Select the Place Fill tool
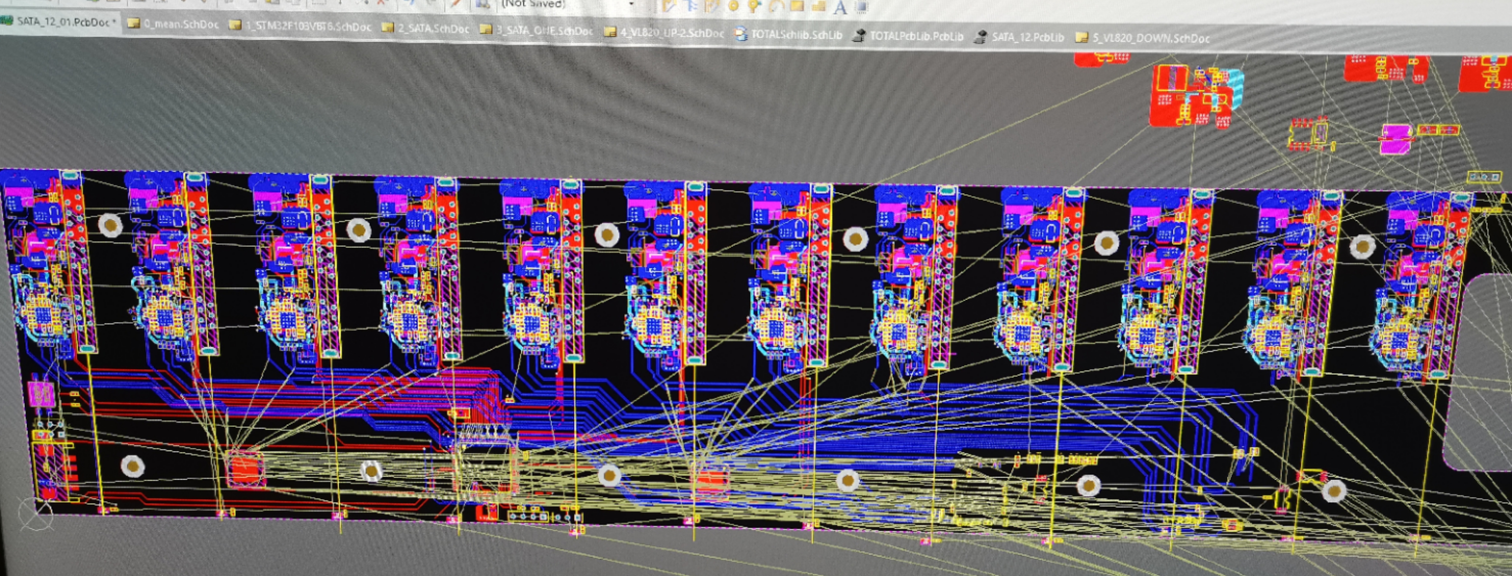 pyautogui.click(x=797, y=7)
